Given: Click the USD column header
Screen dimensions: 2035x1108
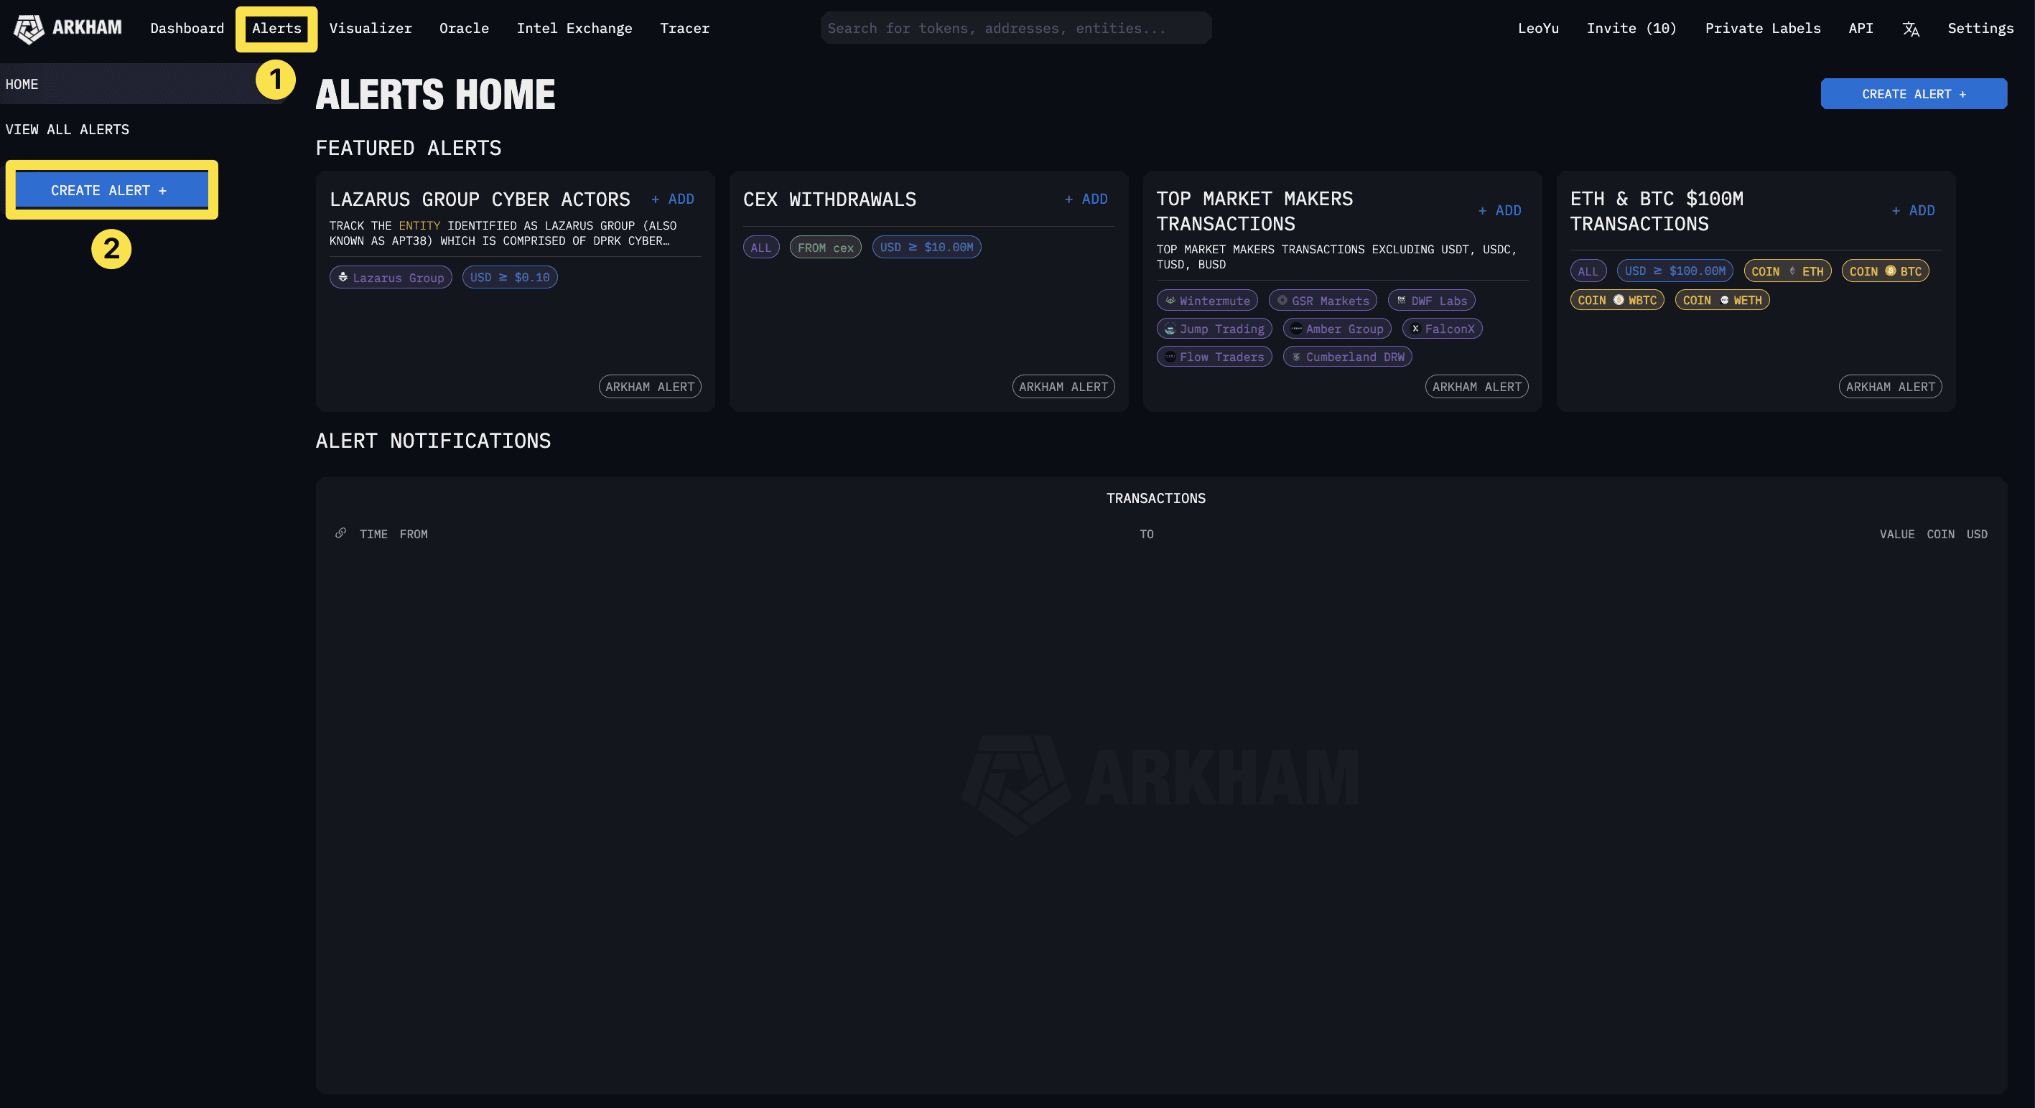Looking at the screenshot, I should click(1977, 535).
